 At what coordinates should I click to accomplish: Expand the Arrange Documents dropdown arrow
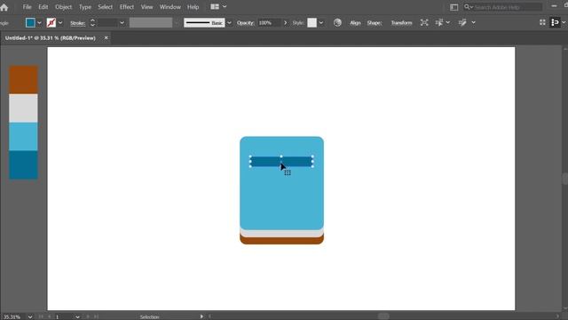coord(225,6)
